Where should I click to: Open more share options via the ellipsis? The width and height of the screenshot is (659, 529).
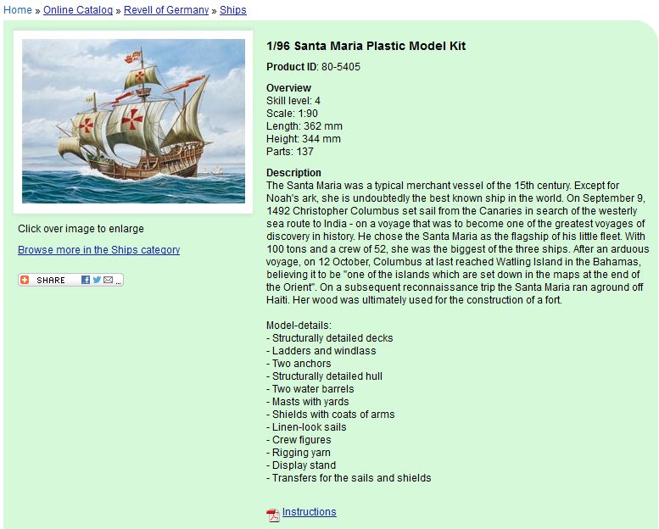tap(119, 282)
